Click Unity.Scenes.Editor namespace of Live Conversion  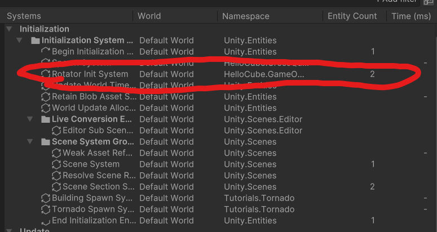point(263,119)
